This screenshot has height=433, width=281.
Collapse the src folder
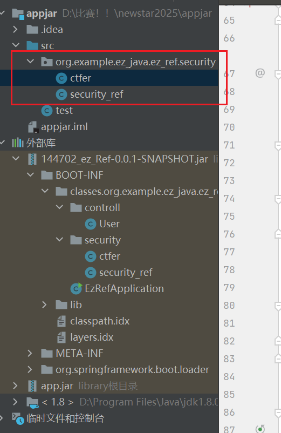pyautogui.click(x=16, y=45)
